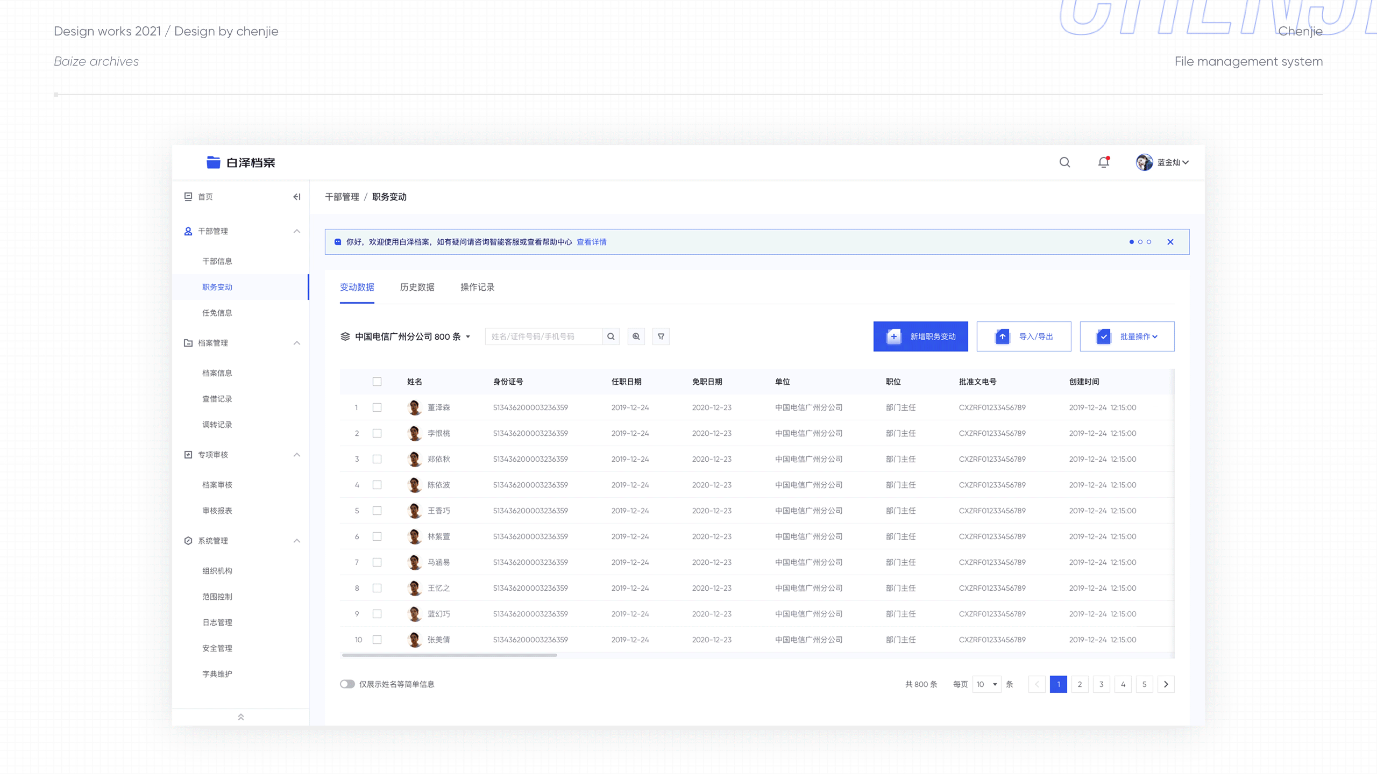Click the 档案管理 folder icon
Viewport: 1377px width, 774px height.
click(x=188, y=343)
